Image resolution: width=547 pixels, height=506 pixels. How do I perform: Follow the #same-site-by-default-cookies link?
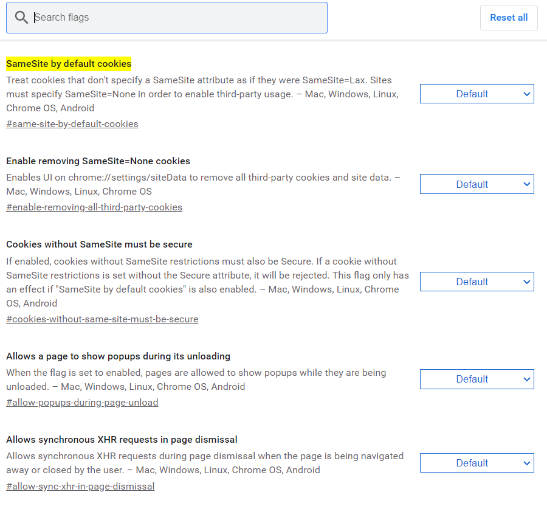point(72,124)
